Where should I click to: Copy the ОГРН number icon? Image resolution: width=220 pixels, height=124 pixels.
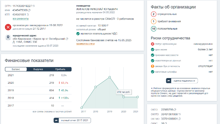click(34, 6)
